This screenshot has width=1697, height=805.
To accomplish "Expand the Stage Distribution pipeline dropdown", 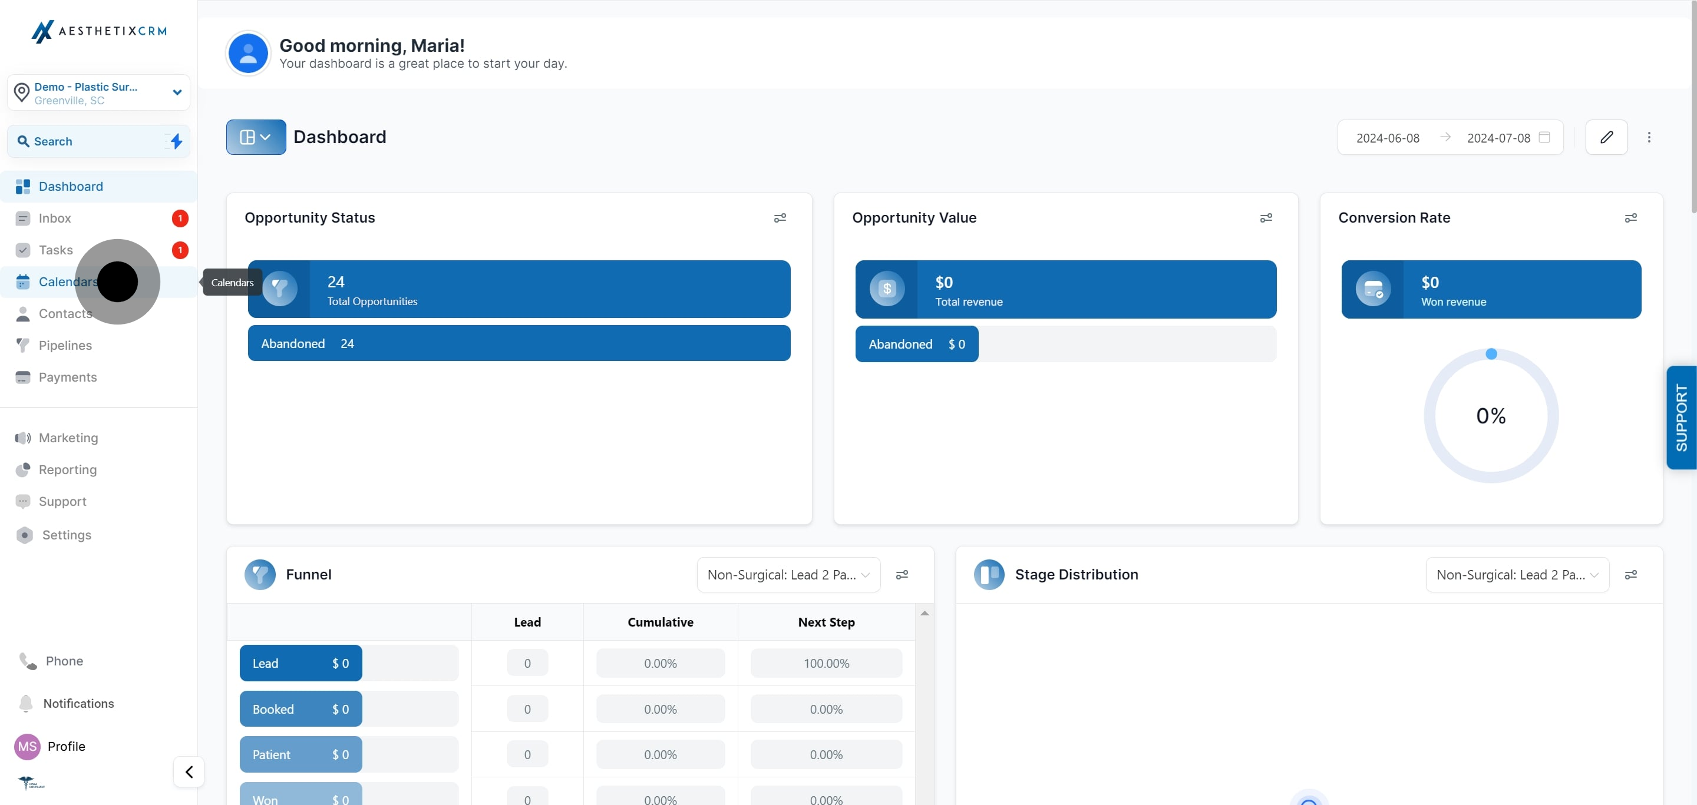I will [x=1517, y=575].
